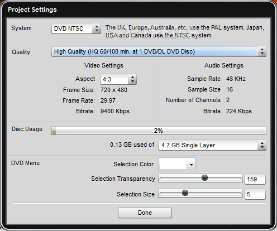277x231 pixels.
Task: Click the Selection Color label
Action: (133, 164)
